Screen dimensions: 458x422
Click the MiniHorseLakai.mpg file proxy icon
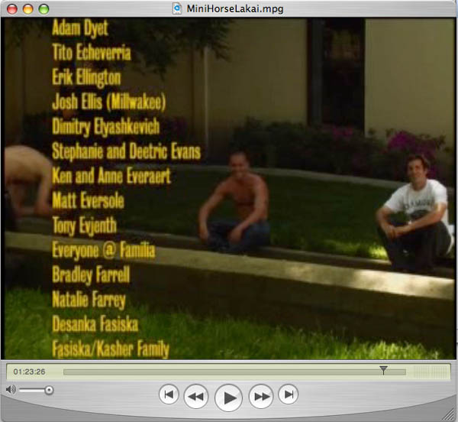point(177,8)
